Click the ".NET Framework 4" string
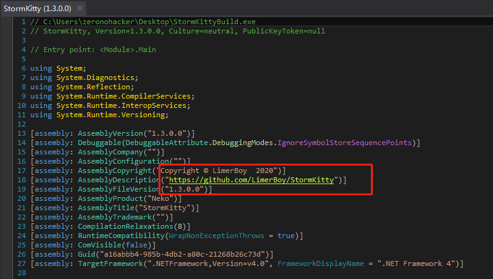The width and height of the screenshot is (493, 279). coord(416,263)
